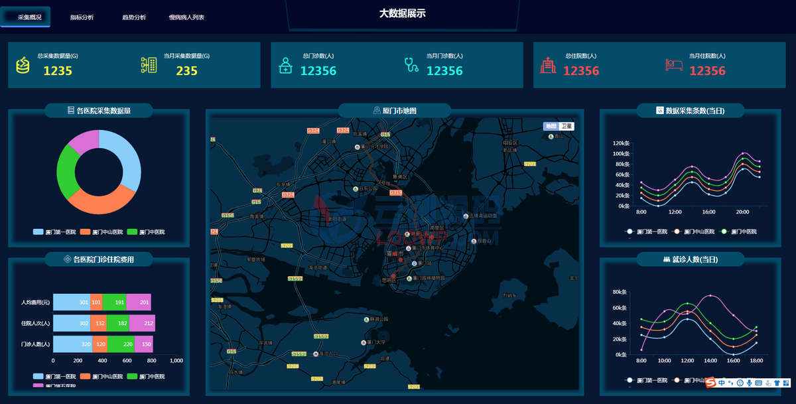
Task: Click the 120k条 axis label in 数据采集条数
Action: [620, 143]
